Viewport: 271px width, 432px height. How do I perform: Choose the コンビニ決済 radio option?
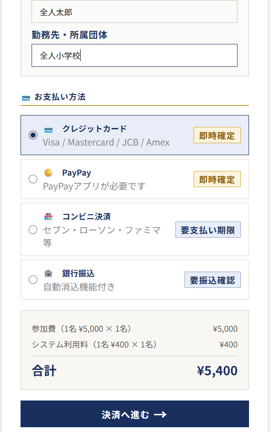[33, 230]
